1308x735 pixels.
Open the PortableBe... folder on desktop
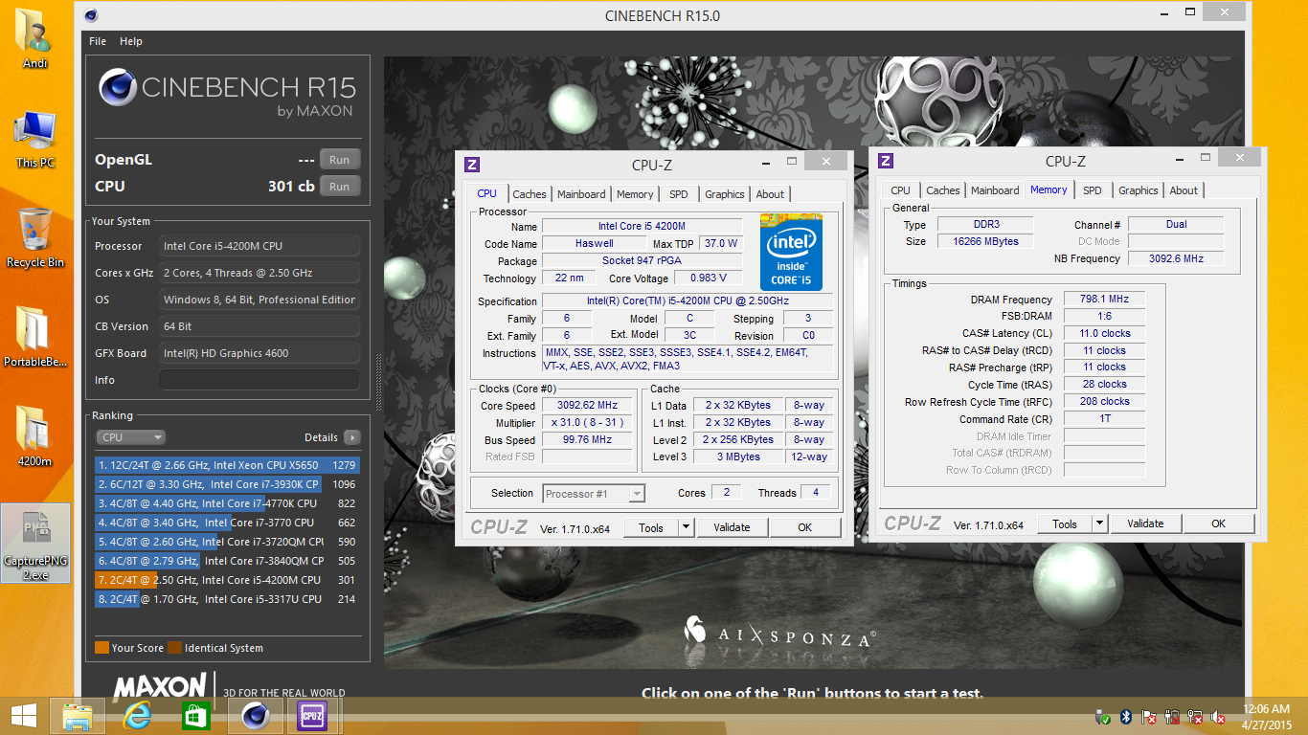tap(34, 338)
